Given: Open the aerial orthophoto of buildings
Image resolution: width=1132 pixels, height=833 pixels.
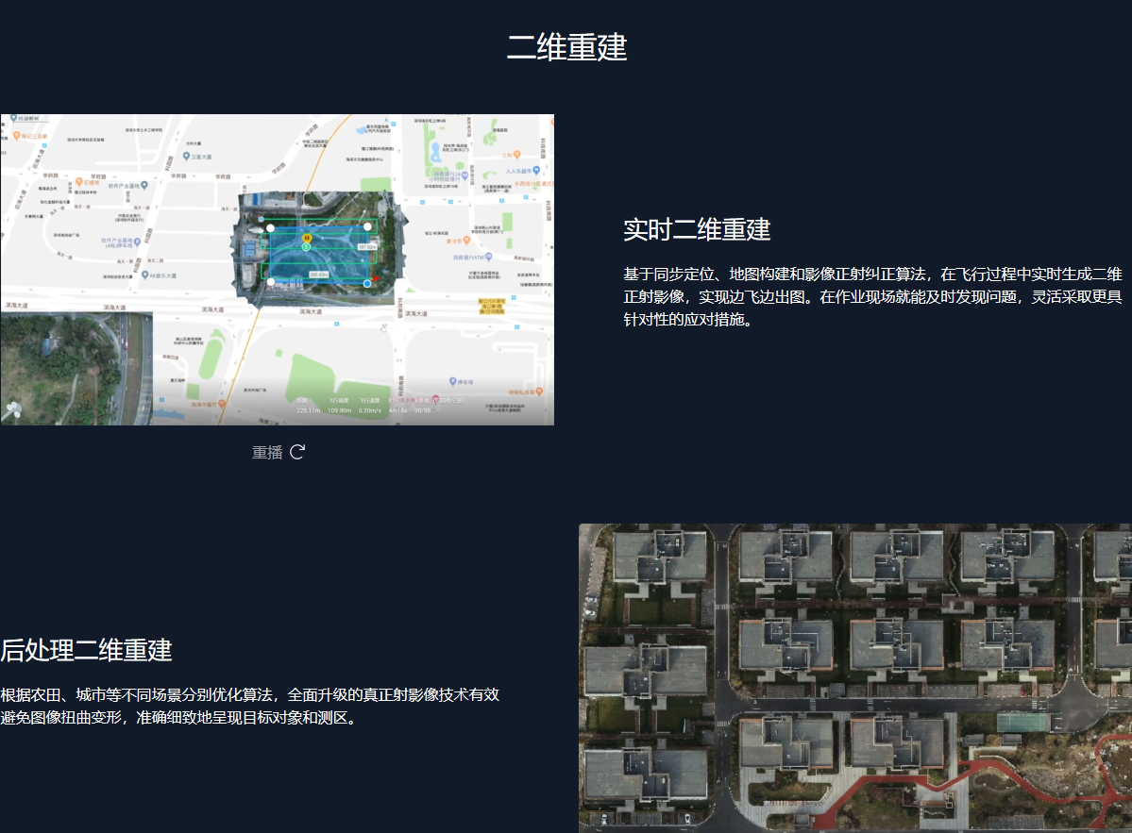Looking at the screenshot, I should [x=854, y=677].
